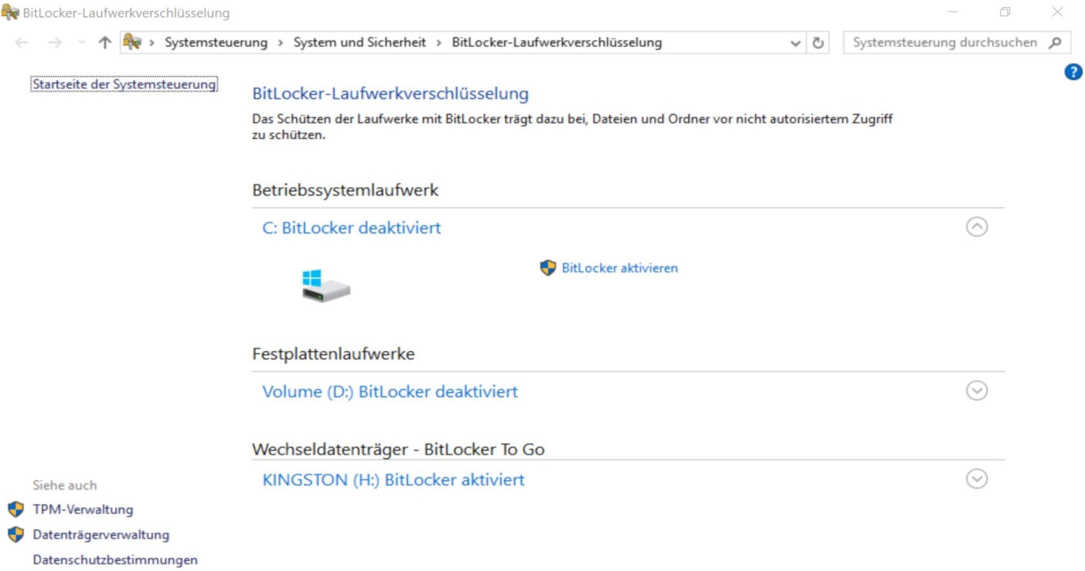The image size is (1085, 571).
Task: Click the TPM-Verwaltung shield icon
Action: pos(16,510)
